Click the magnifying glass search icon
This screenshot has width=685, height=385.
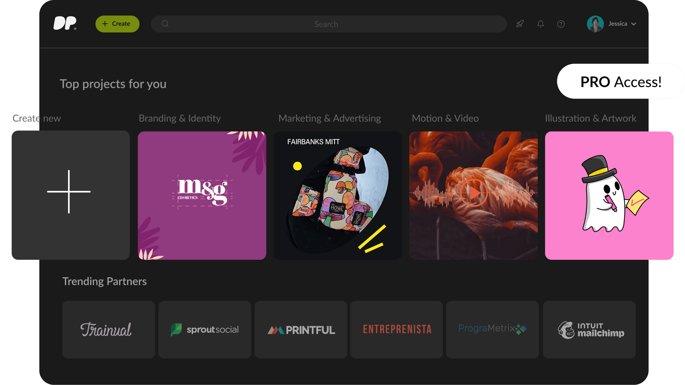coord(165,24)
